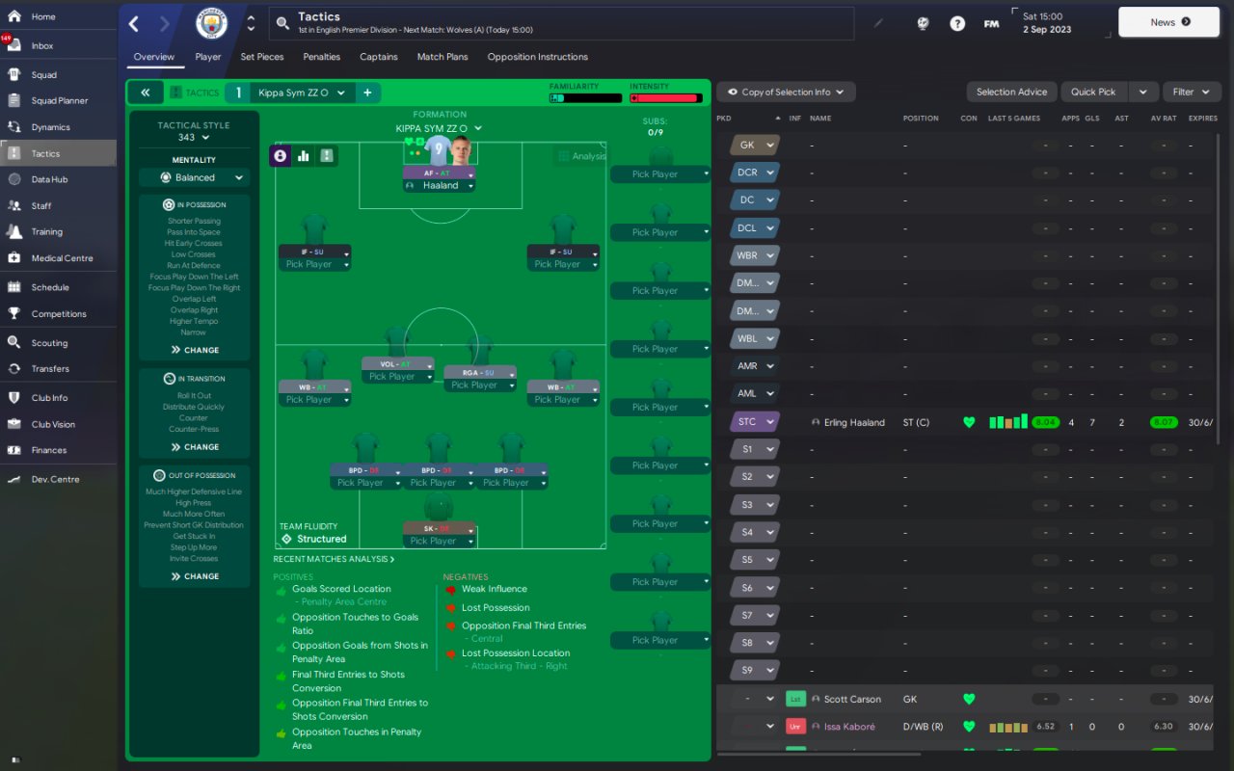The width and height of the screenshot is (1234, 771).
Task: Open Club Vision in the sidebar
Action: [53, 424]
